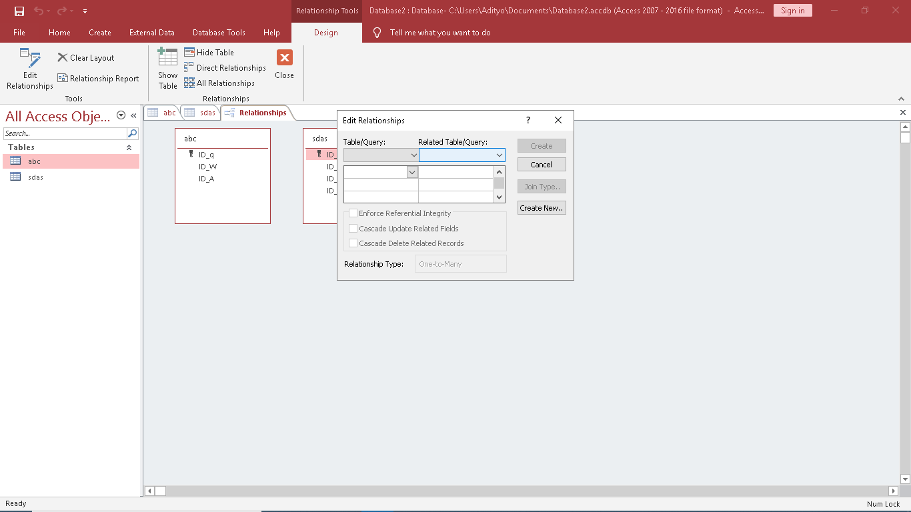Click the Clear Layout icon
The width and height of the screenshot is (911, 512).
(x=63, y=58)
